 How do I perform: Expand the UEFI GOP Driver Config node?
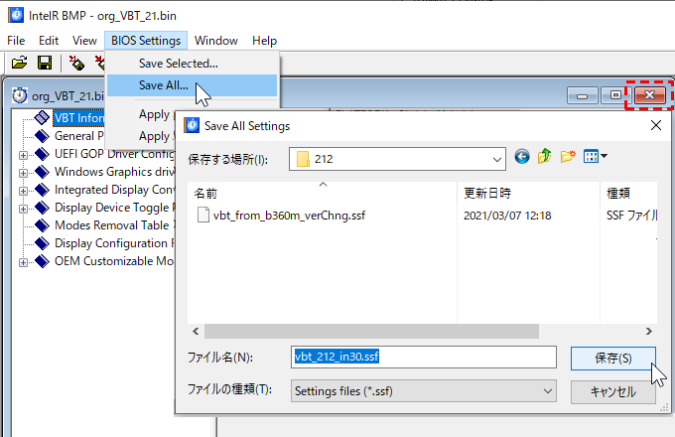23,155
